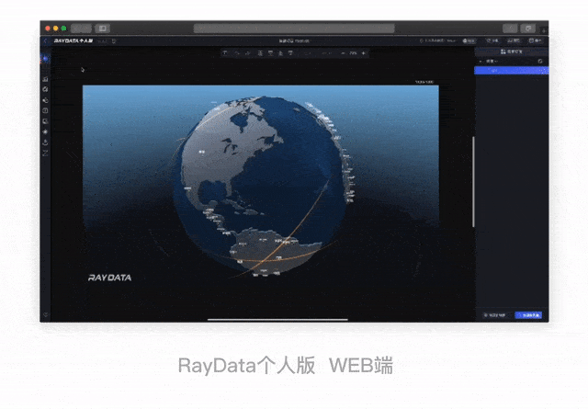Toggle the browser sidebar button
588x409 pixels.
(x=102, y=28)
